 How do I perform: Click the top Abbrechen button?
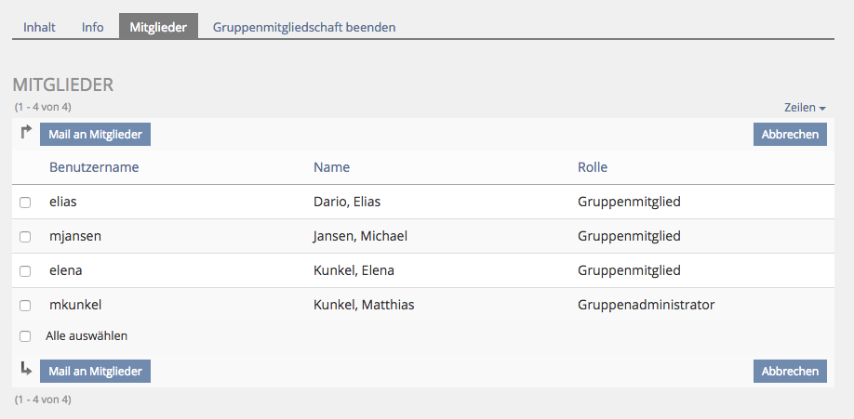790,135
